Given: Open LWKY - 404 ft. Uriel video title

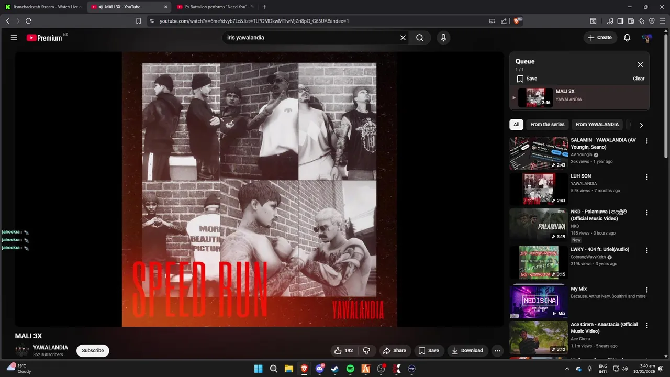Looking at the screenshot, I should pos(600,249).
